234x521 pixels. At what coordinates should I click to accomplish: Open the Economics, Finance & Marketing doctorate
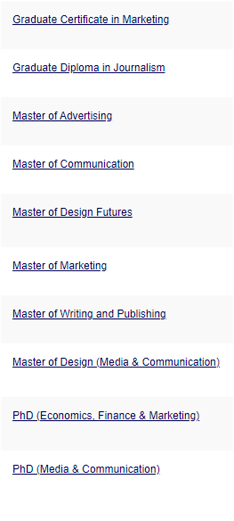[x=106, y=416]
